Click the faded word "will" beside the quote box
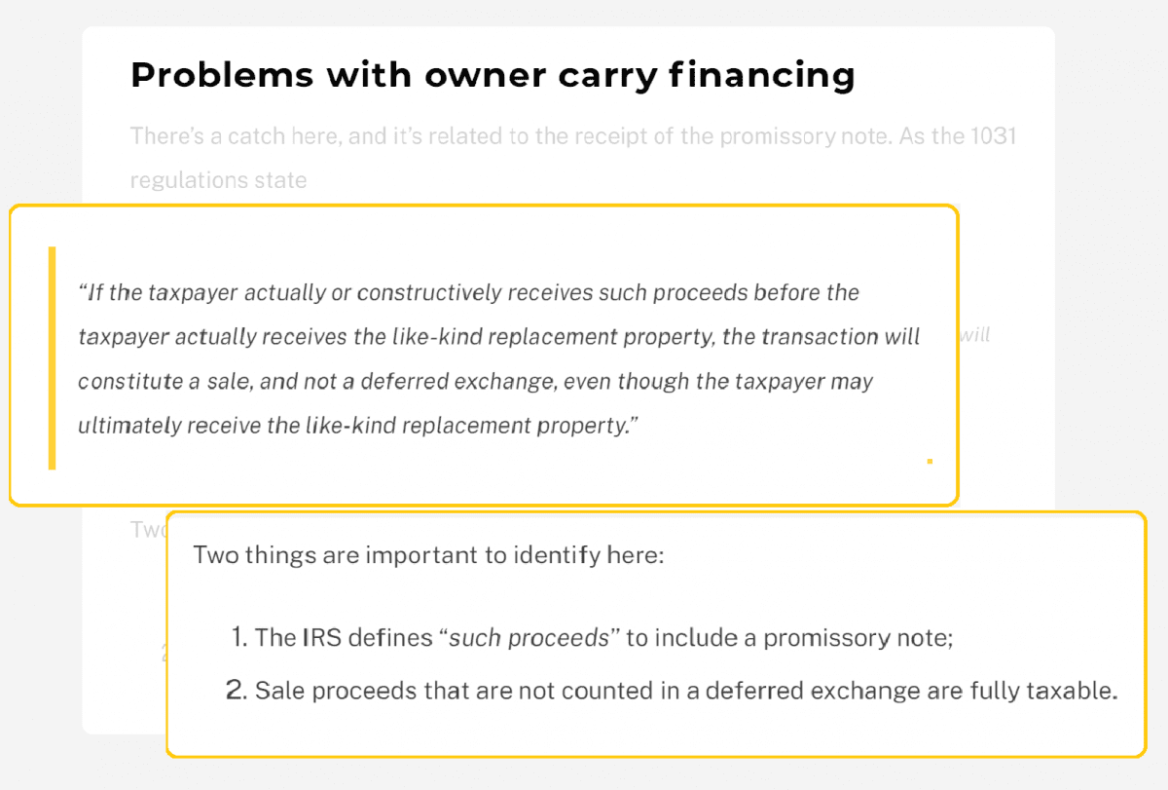Screen dimensions: 1168x790 tap(974, 335)
